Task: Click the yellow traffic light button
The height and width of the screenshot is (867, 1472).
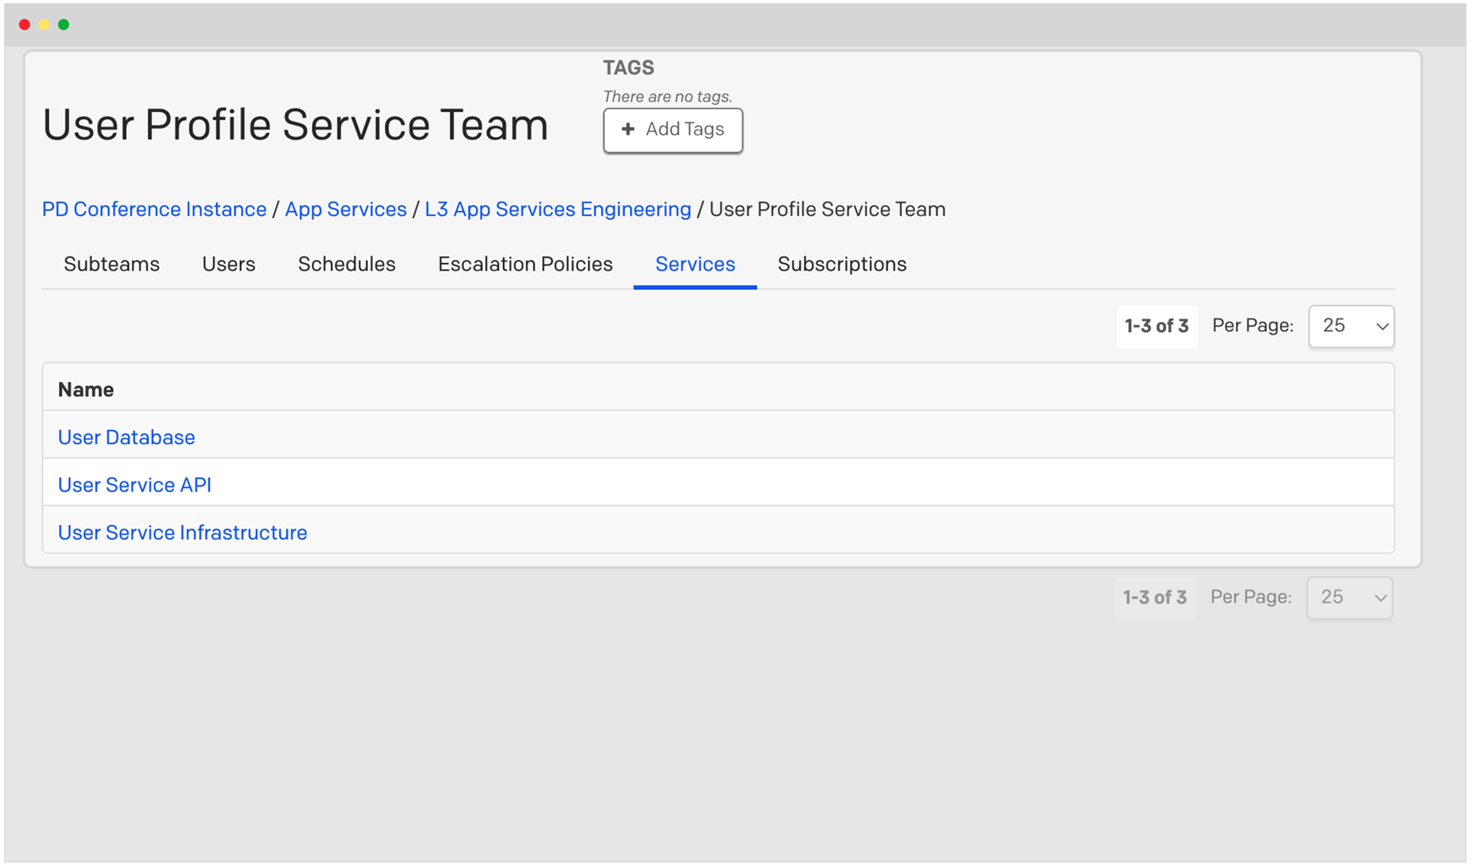Action: coord(44,24)
